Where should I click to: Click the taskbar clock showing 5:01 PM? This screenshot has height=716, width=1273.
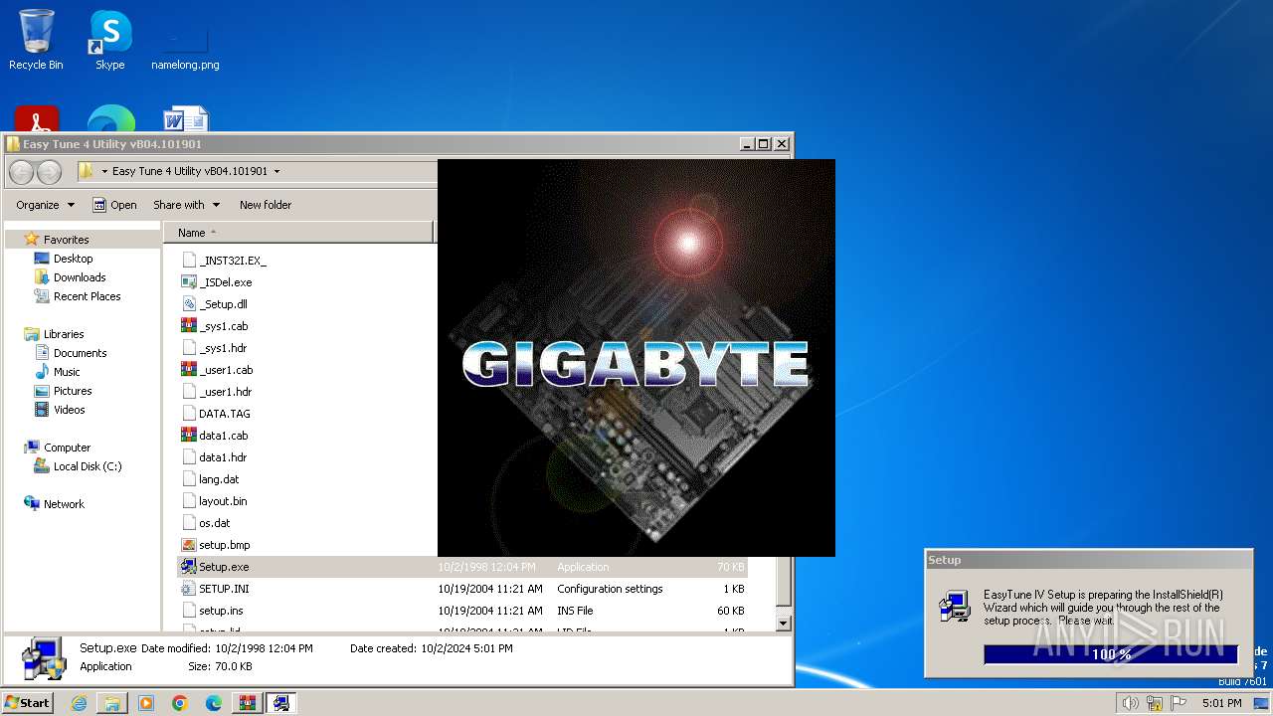click(x=1221, y=703)
